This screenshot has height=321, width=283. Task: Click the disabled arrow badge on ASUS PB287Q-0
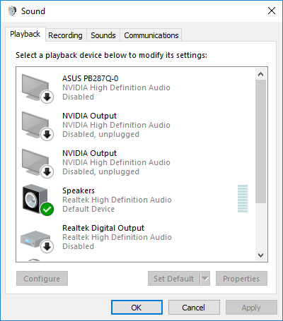(x=47, y=97)
